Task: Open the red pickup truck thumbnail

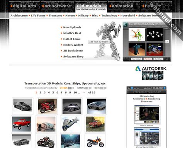Action: [21, 124]
